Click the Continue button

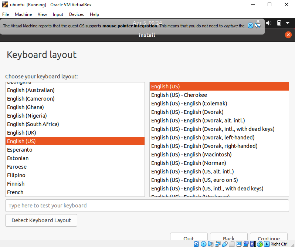tap(269, 237)
